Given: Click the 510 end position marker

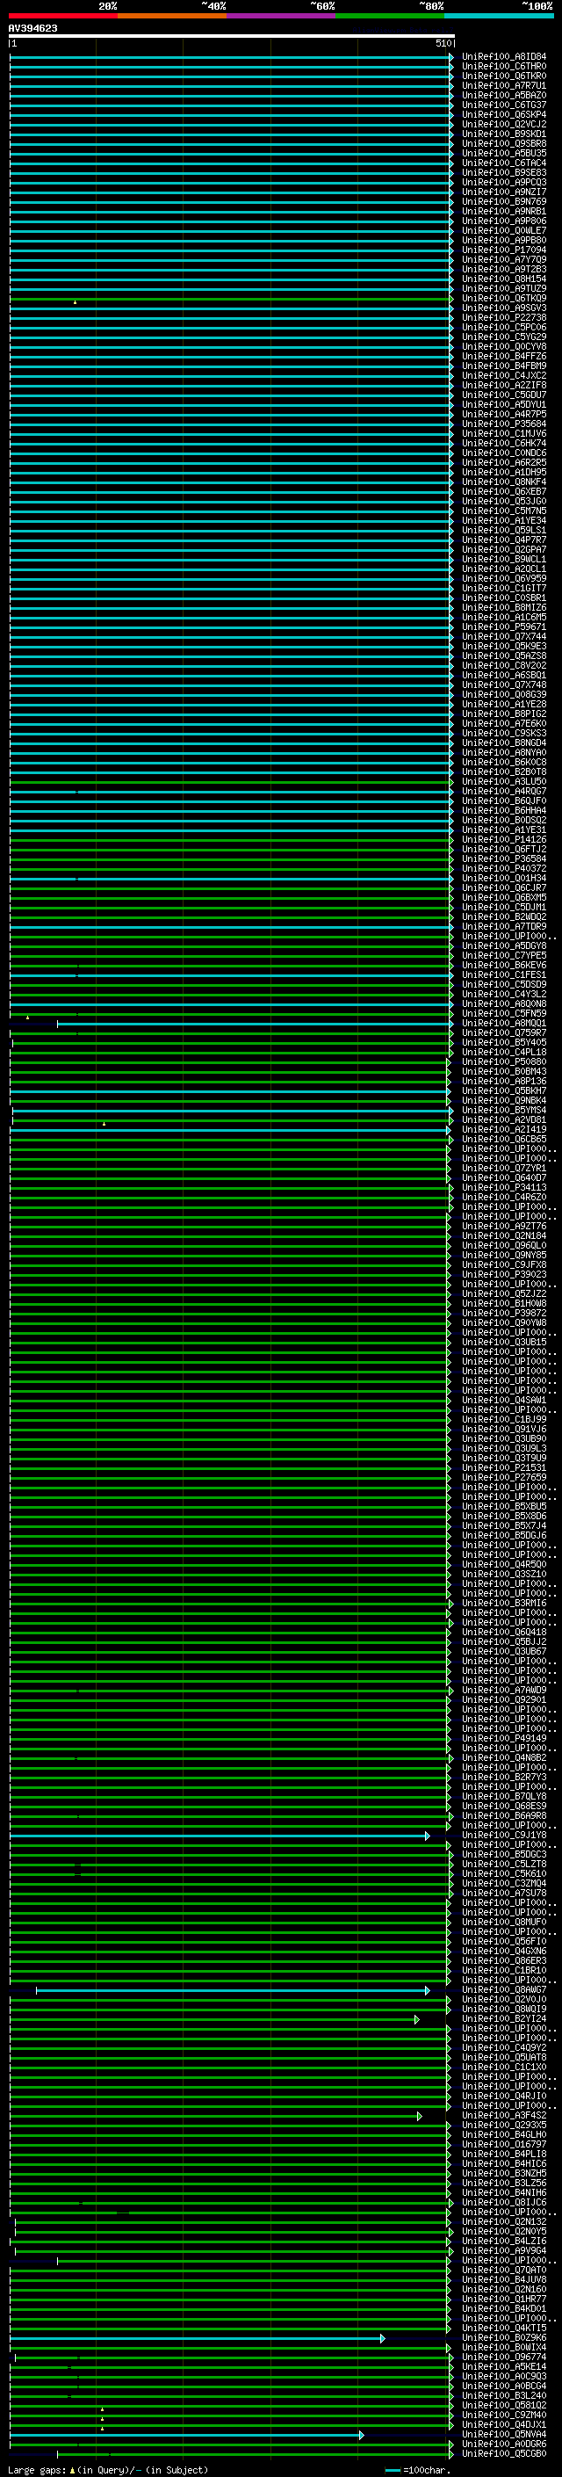Looking at the screenshot, I should 443,43.
